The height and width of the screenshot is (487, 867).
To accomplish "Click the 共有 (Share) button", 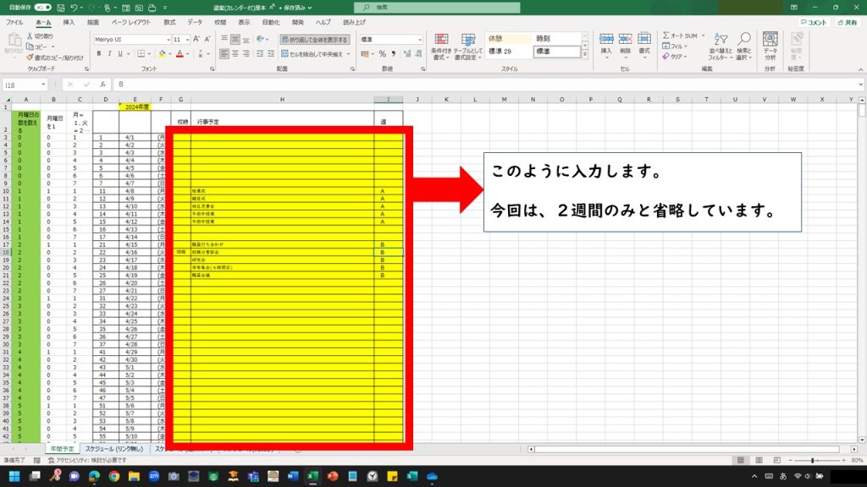I will click(x=847, y=23).
